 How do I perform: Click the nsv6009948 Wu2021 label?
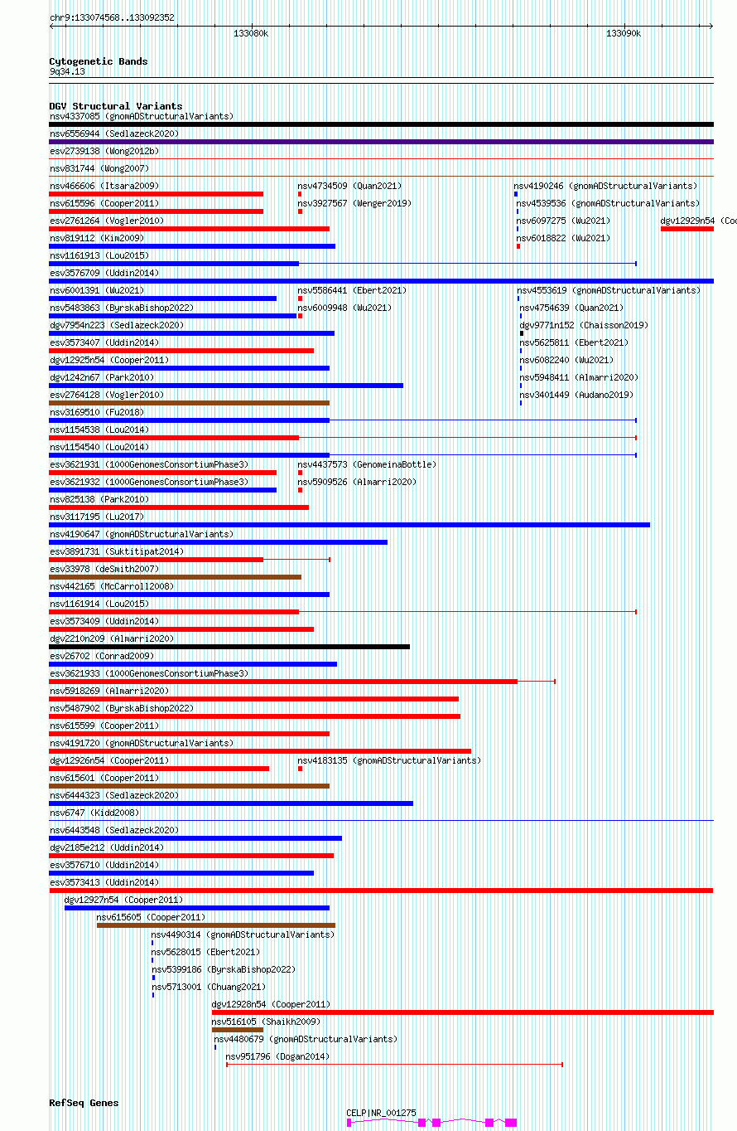[345, 308]
